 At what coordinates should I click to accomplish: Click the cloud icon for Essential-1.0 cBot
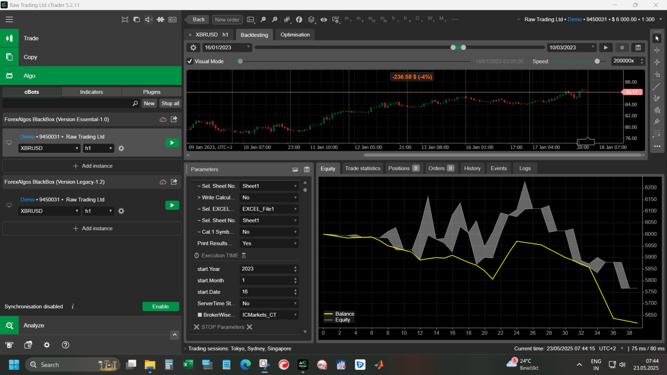163,119
